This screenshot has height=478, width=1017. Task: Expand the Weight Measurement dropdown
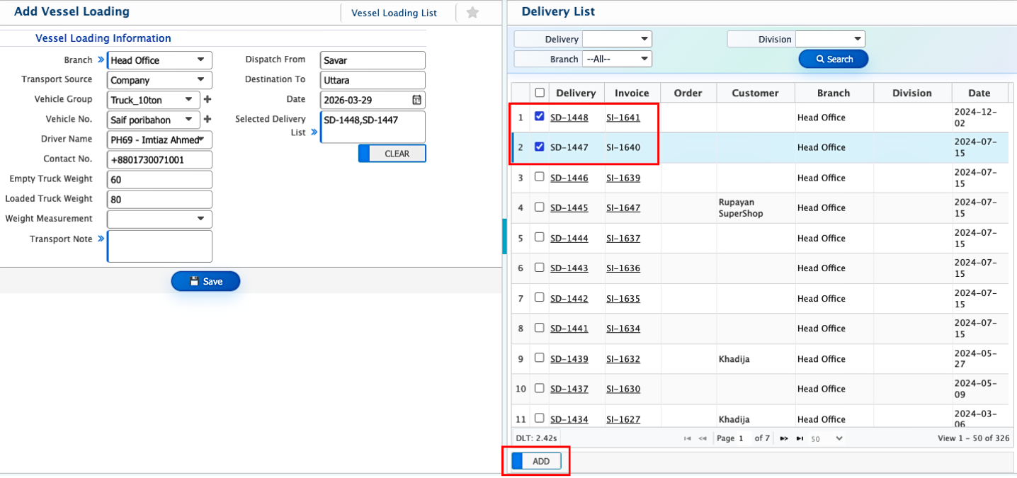[159, 219]
